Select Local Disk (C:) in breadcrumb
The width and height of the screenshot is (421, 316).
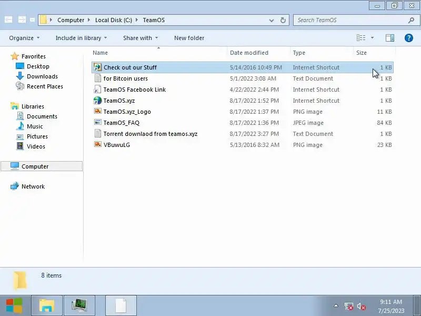(114, 20)
